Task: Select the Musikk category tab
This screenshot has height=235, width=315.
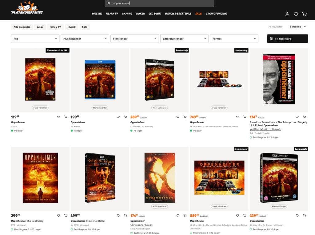Action: [71, 27]
